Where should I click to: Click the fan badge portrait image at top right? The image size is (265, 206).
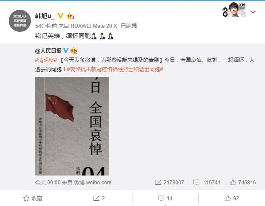234,10
